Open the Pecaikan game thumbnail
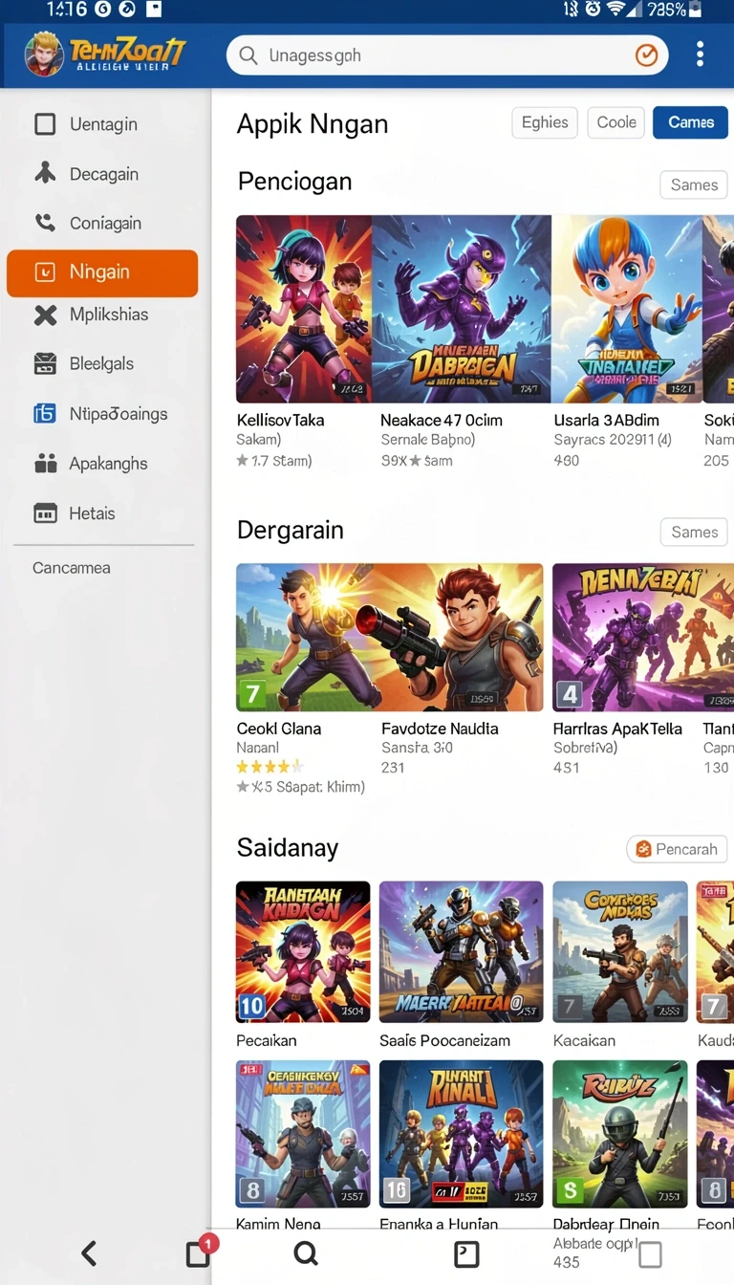The height and width of the screenshot is (1285, 734). [x=303, y=952]
